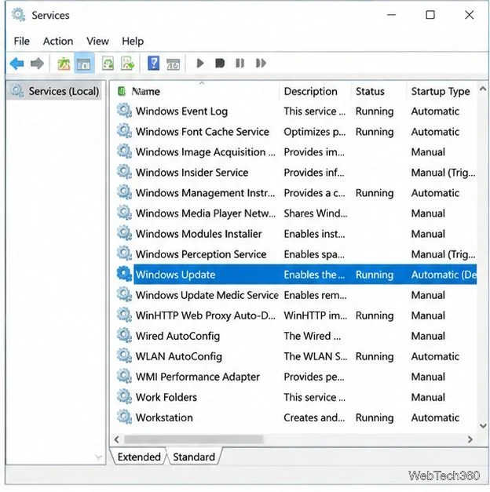Open the Help menu
This screenshot has height=492, width=490.
coord(133,41)
